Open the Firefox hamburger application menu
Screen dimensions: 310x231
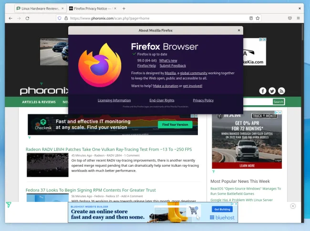point(299,18)
